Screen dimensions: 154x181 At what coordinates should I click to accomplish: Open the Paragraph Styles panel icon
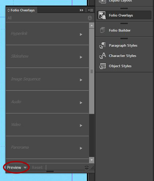(102, 45)
